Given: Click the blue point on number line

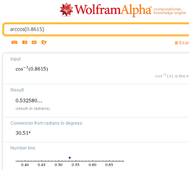Looking at the screenshot, I should [70, 158].
